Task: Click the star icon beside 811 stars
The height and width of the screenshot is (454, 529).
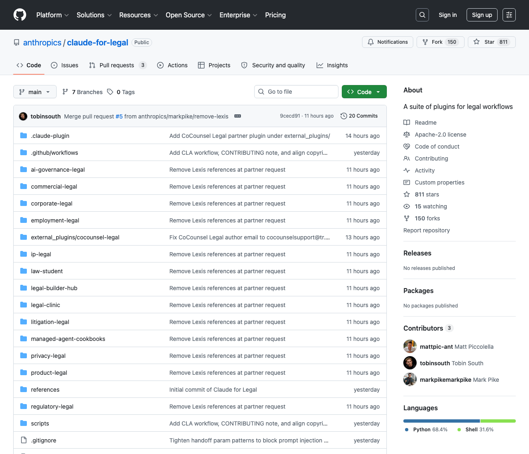Action: coord(407,194)
